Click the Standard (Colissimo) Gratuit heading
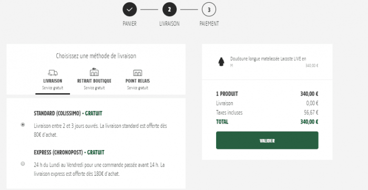 (68, 114)
